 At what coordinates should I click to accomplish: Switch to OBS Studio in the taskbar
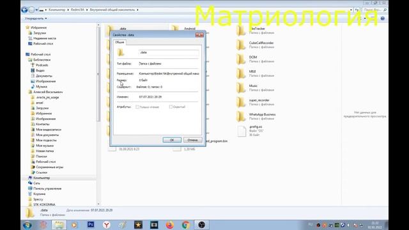(x=201, y=224)
